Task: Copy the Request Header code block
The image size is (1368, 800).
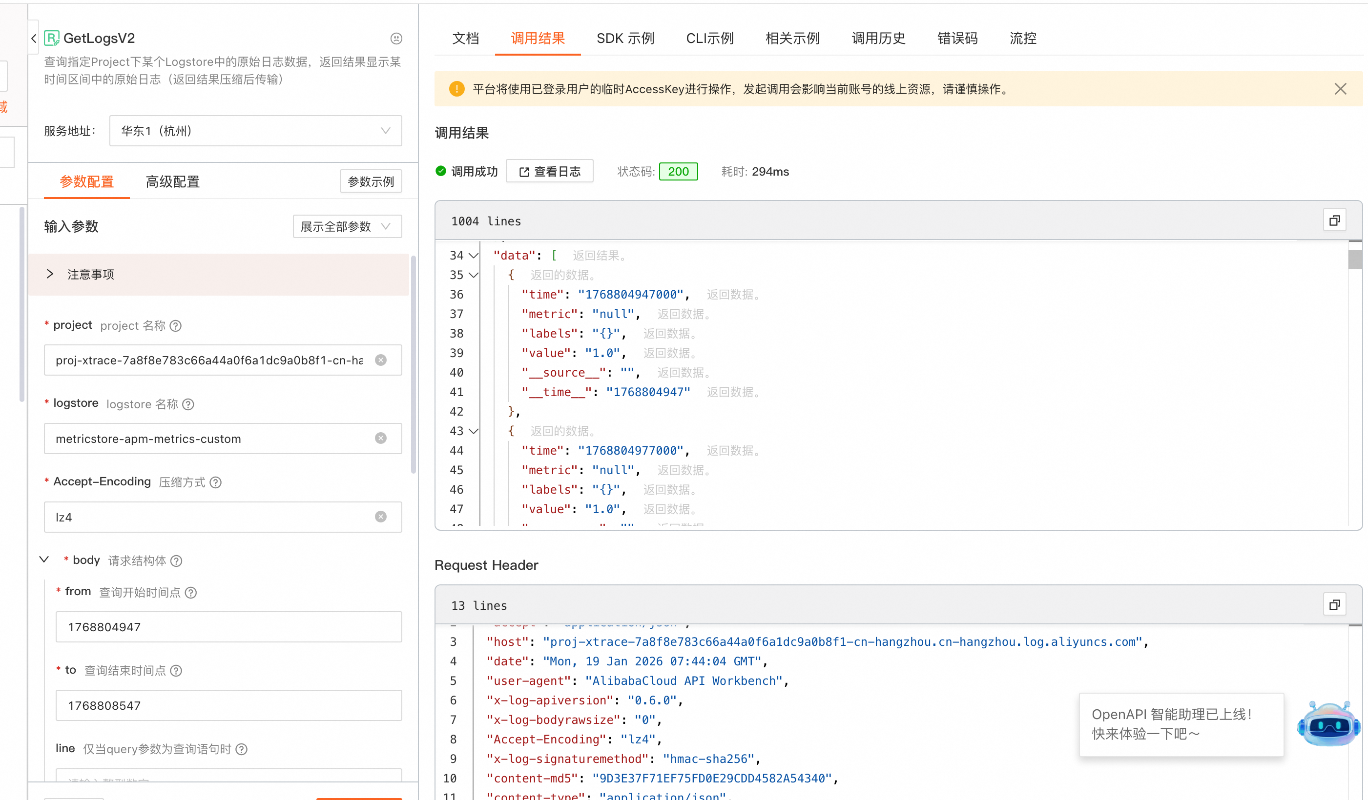Action: [x=1334, y=605]
